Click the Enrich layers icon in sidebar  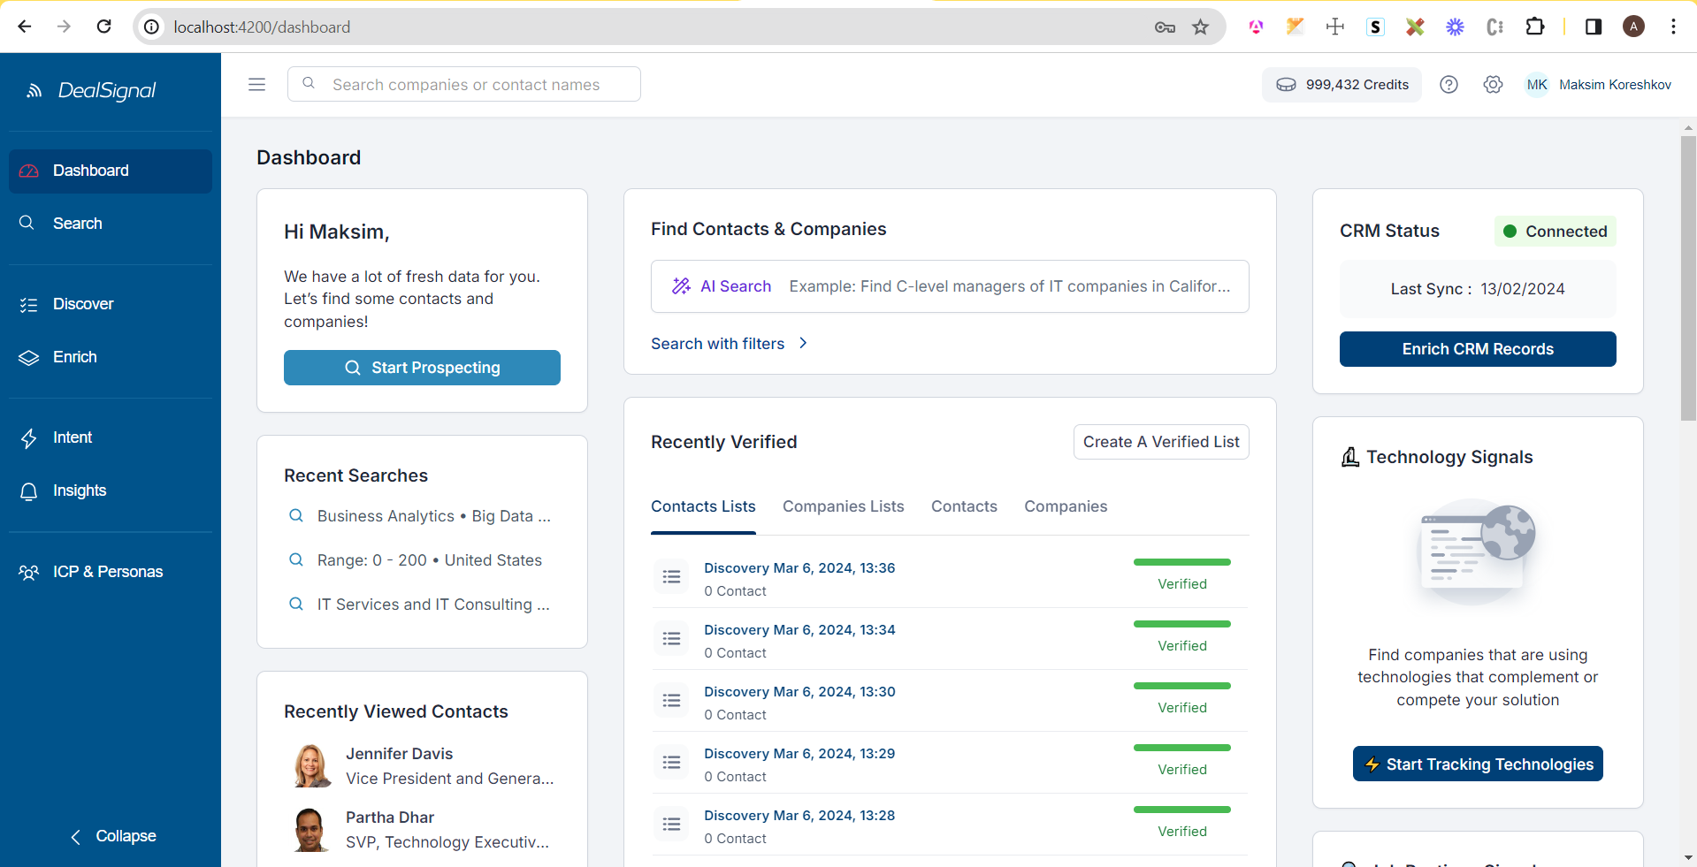click(29, 358)
